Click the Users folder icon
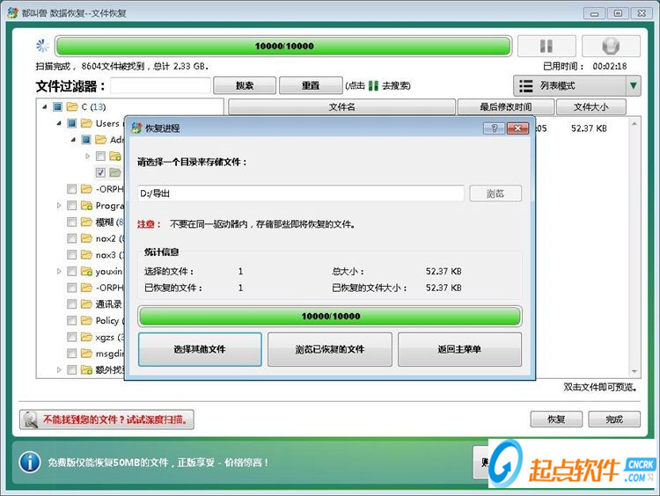The image size is (660, 496). click(x=86, y=123)
